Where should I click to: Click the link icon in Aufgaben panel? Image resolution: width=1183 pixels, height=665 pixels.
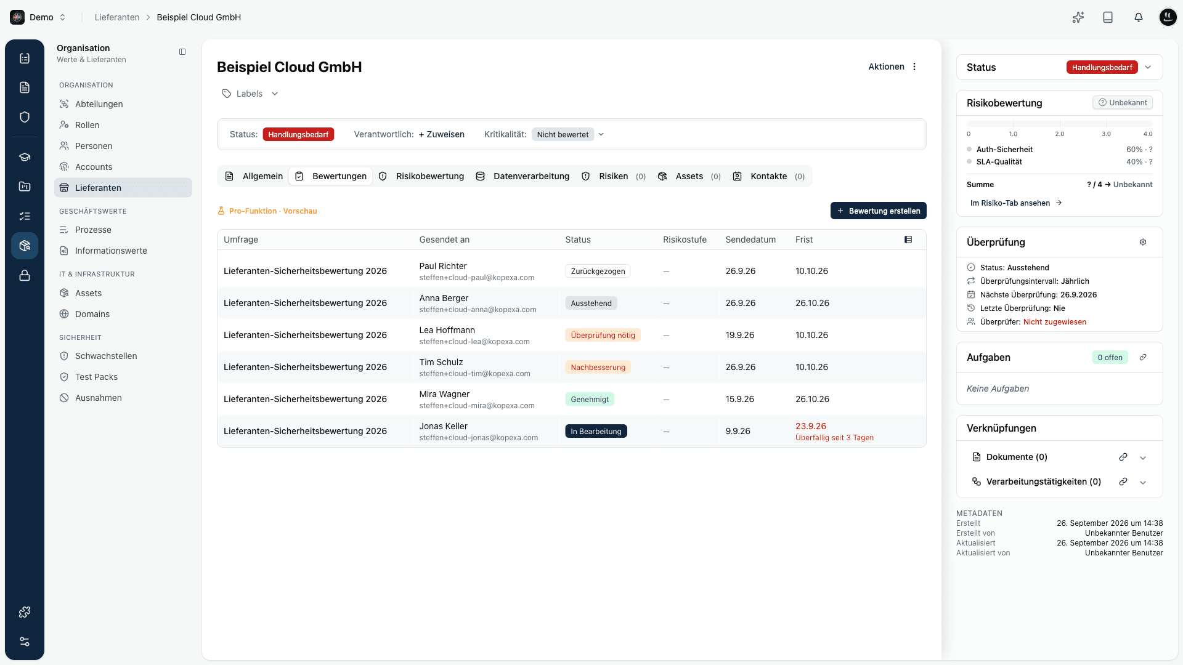point(1143,357)
